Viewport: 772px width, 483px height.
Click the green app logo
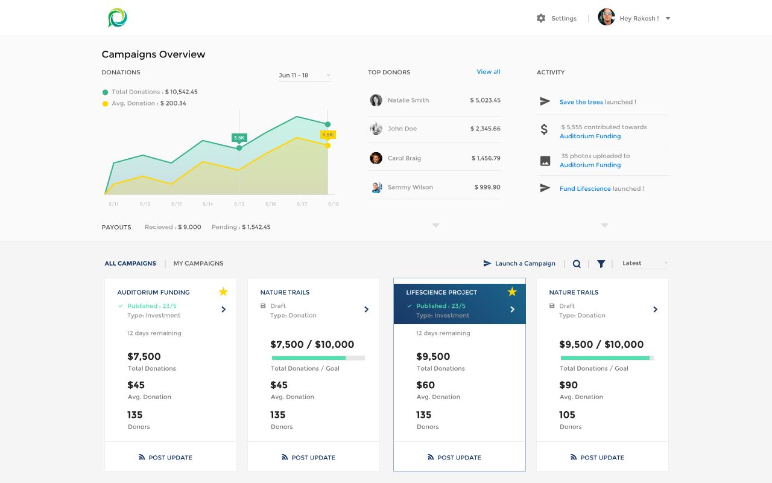click(x=117, y=18)
